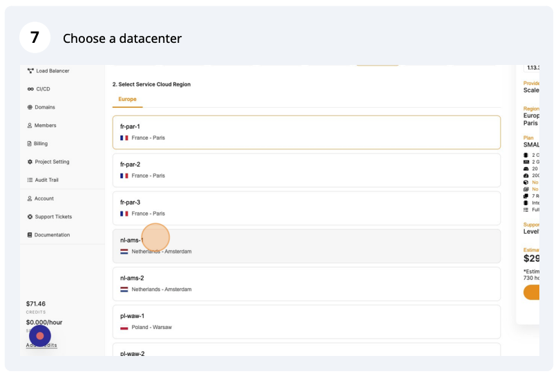
Task: Choose nl-ams-1 Netherlands Amsterdam datacenter
Action: (x=306, y=246)
